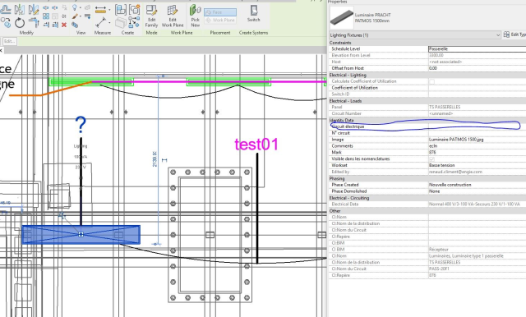The width and height of the screenshot is (526, 317).
Task: Click the Switch create systems button
Action: click(x=254, y=13)
